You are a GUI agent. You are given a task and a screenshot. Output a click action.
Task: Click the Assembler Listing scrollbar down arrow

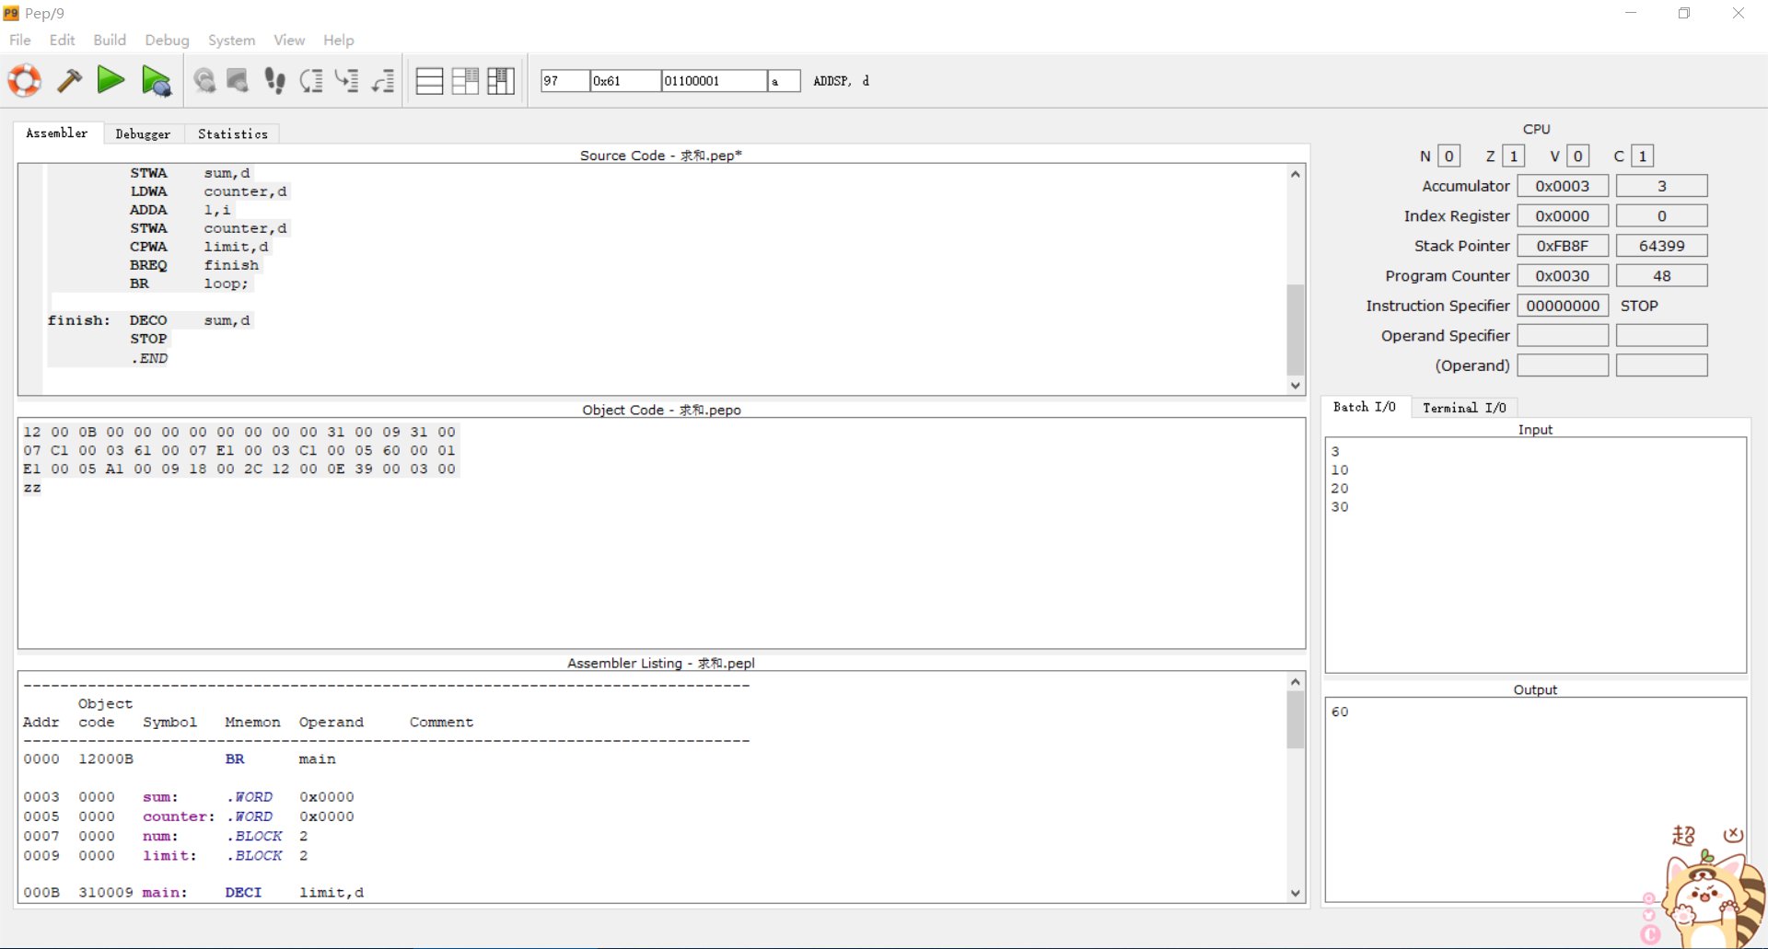[x=1296, y=893]
